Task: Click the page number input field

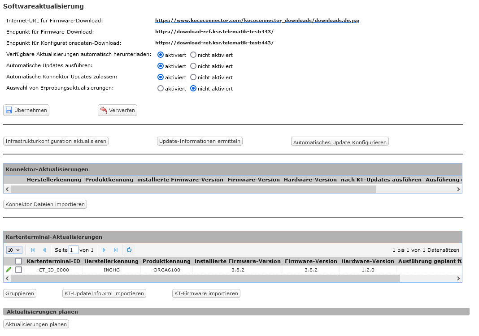Action: click(74, 250)
